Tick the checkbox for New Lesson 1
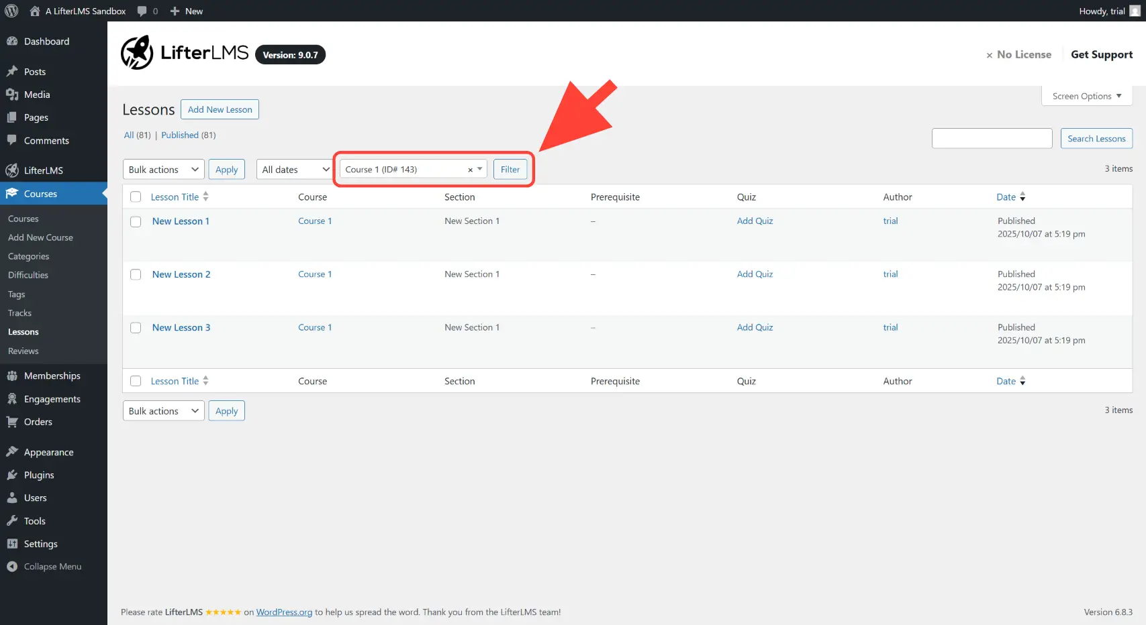 coord(136,221)
